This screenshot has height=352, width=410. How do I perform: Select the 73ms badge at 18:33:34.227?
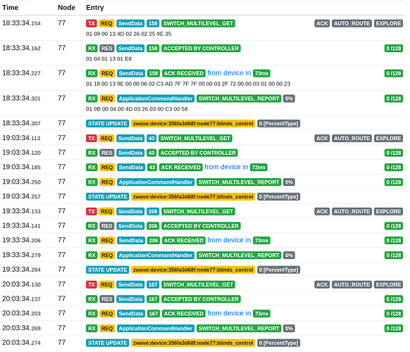pos(261,73)
